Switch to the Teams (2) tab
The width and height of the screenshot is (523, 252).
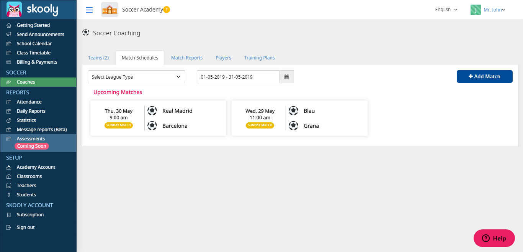pyautogui.click(x=98, y=58)
